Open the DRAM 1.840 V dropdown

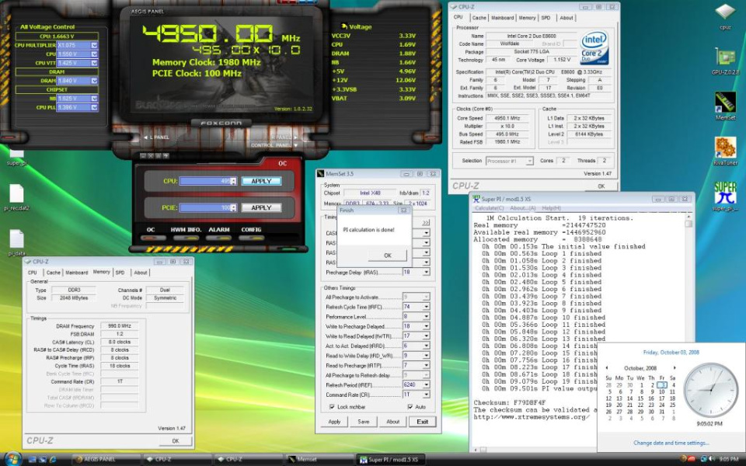point(94,81)
